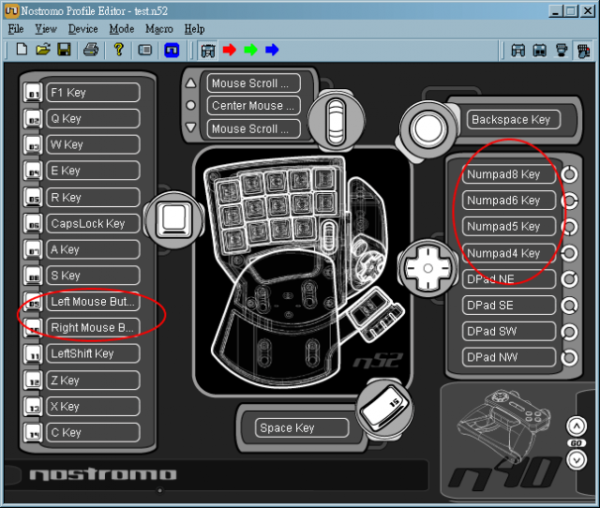Click the Backspace Key assignment
This screenshot has width=600, height=508.
coord(514,120)
